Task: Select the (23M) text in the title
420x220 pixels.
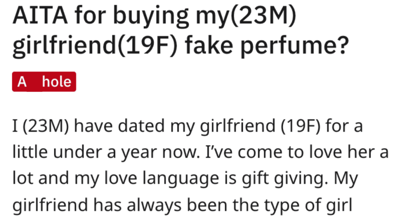Action: (x=263, y=16)
